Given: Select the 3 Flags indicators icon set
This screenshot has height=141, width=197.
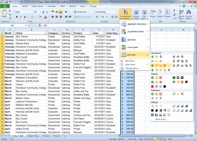Looking at the screenshot, I should tap(156, 98).
